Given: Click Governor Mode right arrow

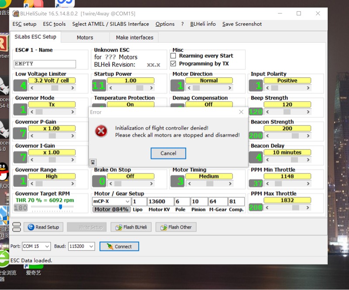Looking at the screenshot, I should click(x=72, y=112).
